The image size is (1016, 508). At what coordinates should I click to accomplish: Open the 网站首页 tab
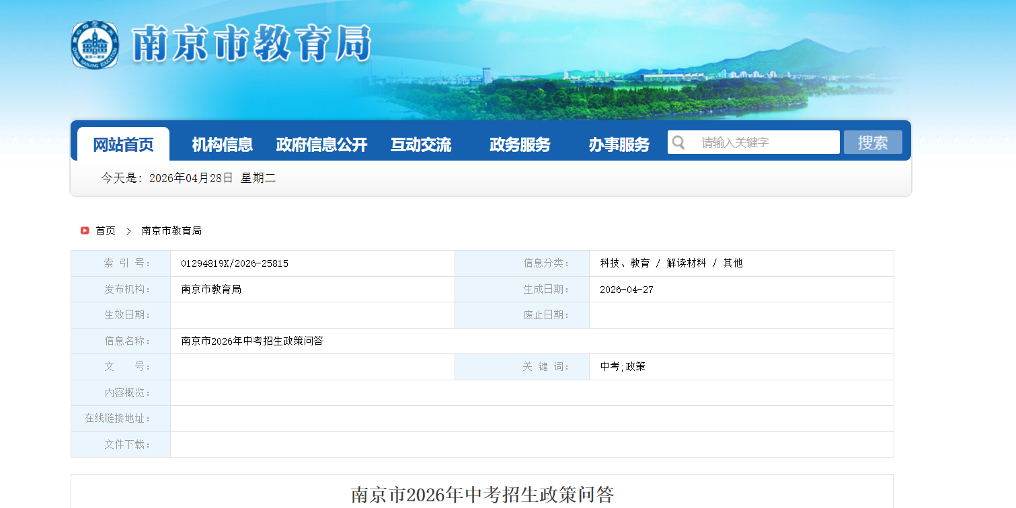123,144
